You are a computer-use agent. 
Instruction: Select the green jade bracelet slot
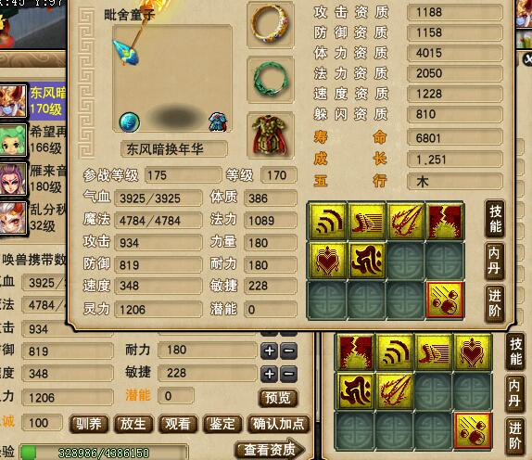[x=270, y=80]
